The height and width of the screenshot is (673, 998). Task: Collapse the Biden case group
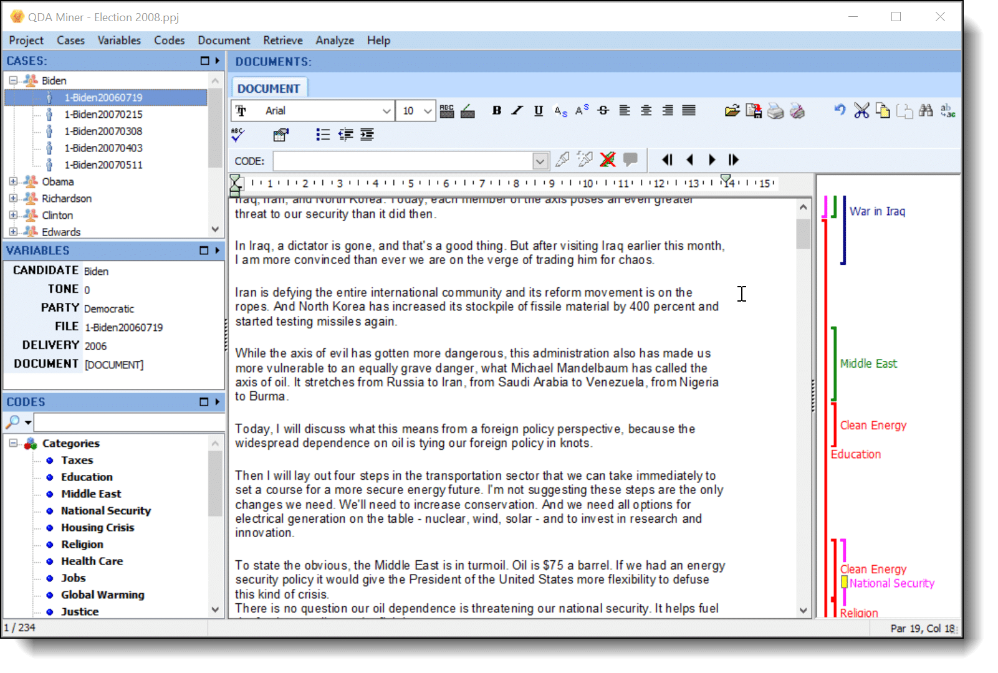[13, 80]
